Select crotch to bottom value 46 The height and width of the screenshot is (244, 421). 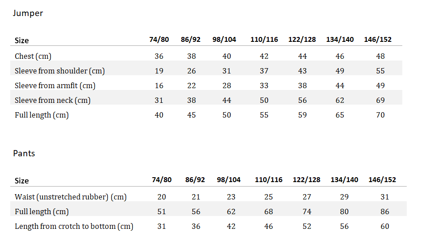click(x=269, y=226)
